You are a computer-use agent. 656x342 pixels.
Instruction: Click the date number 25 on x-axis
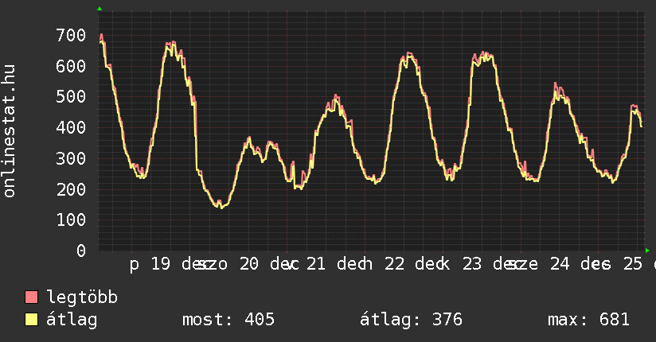click(x=632, y=265)
